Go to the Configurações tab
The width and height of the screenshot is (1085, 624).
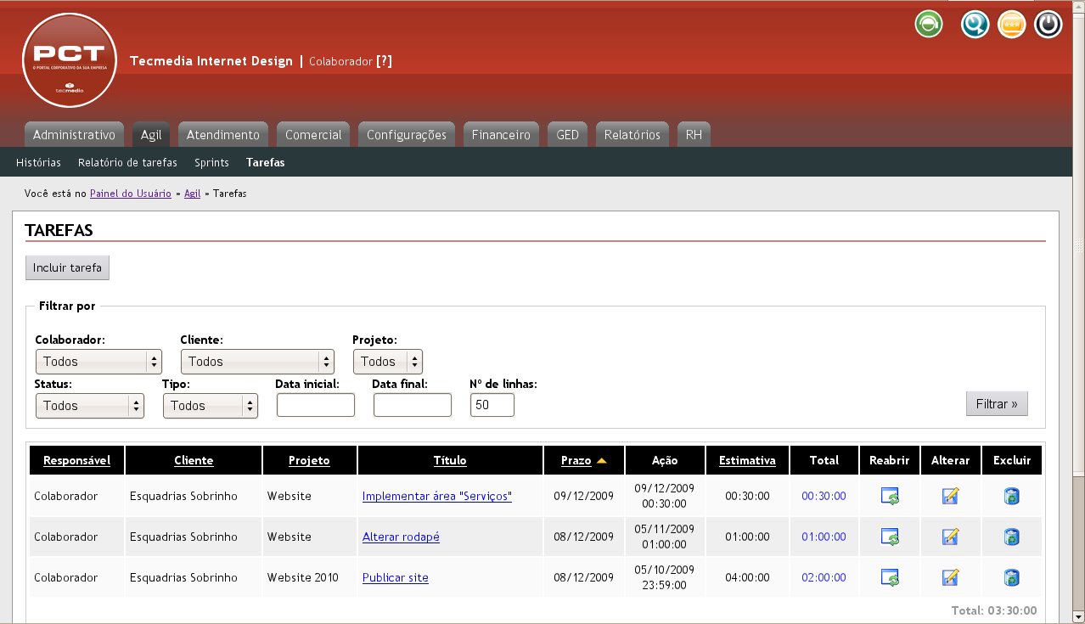(x=407, y=135)
